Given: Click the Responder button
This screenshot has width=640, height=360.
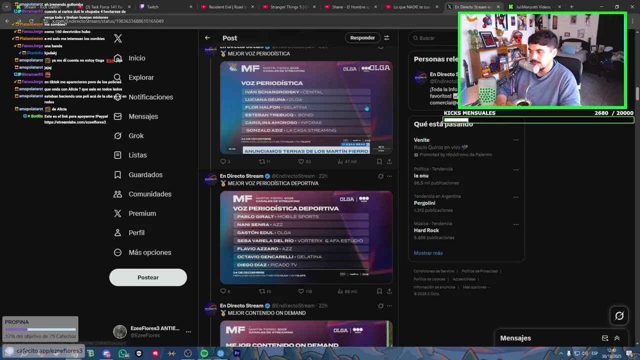Looking at the screenshot, I should [x=362, y=38].
